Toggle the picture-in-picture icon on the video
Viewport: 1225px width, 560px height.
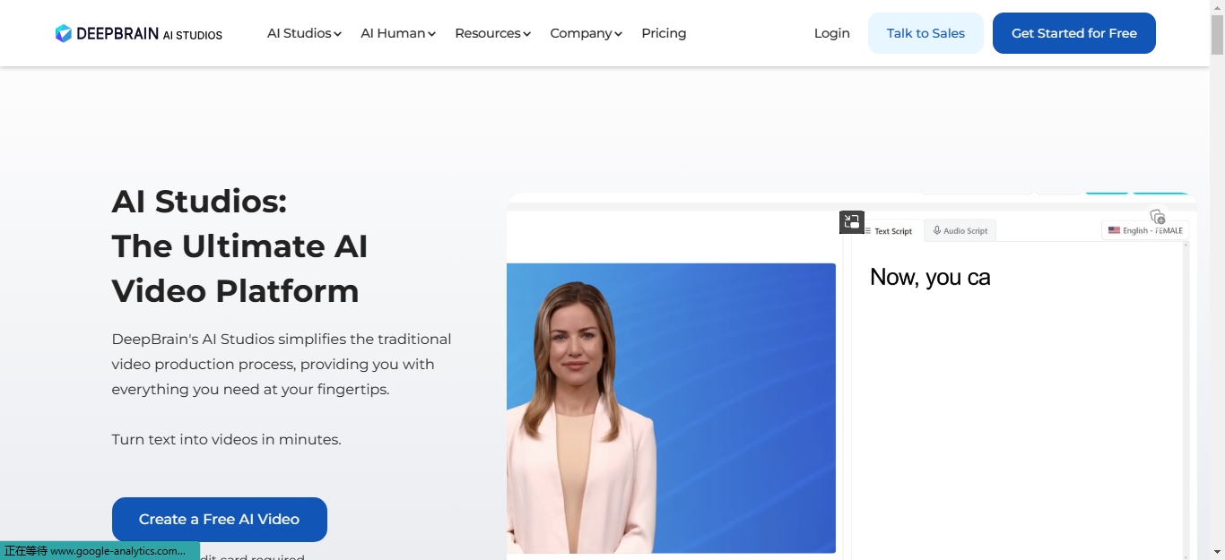852,222
